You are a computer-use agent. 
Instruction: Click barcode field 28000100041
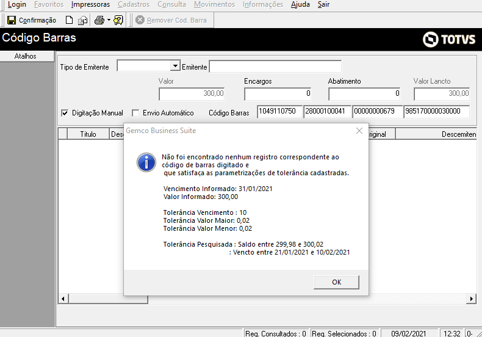point(327,111)
